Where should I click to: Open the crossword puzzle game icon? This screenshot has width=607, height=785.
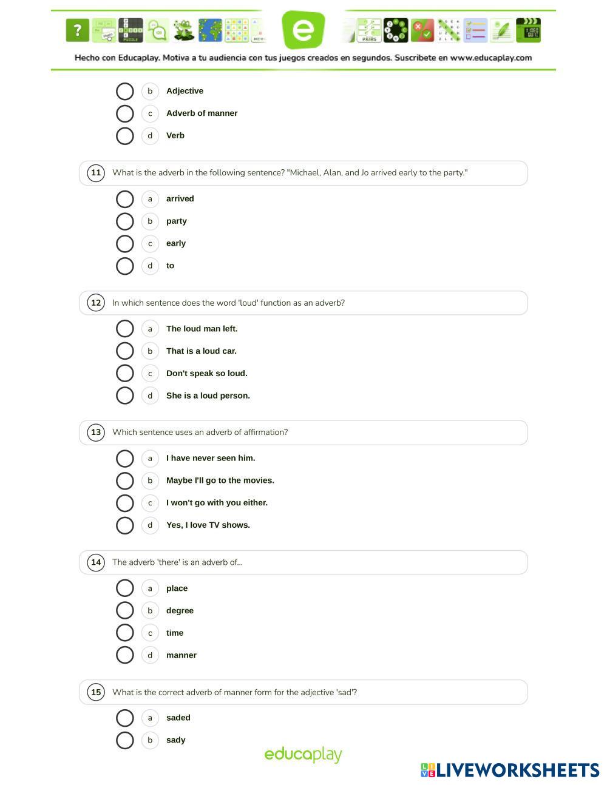(131, 30)
